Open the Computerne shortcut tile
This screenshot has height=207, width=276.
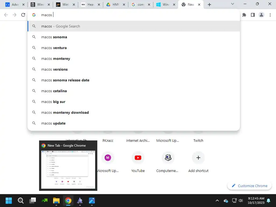[x=168, y=158]
